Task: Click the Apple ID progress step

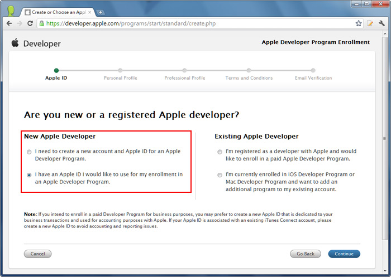Action: [x=56, y=75]
